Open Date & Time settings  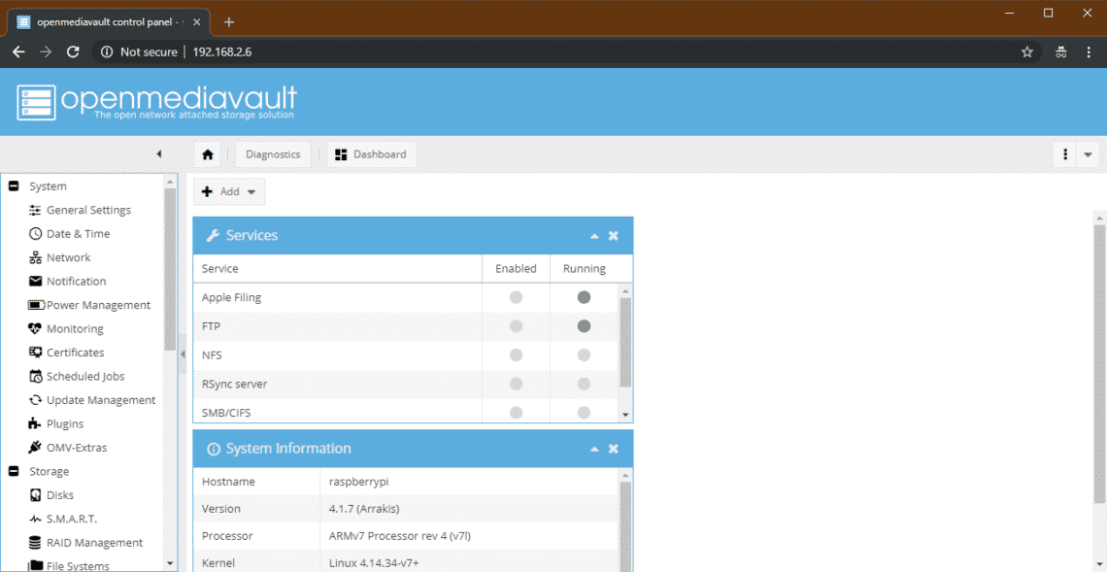click(78, 234)
